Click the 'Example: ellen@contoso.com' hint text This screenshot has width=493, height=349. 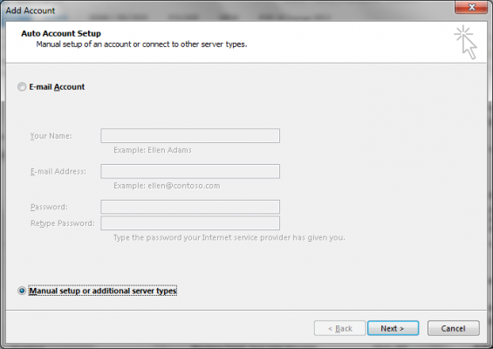point(167,186)
